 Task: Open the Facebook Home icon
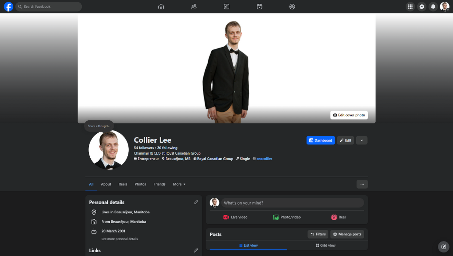pos(161,6)
